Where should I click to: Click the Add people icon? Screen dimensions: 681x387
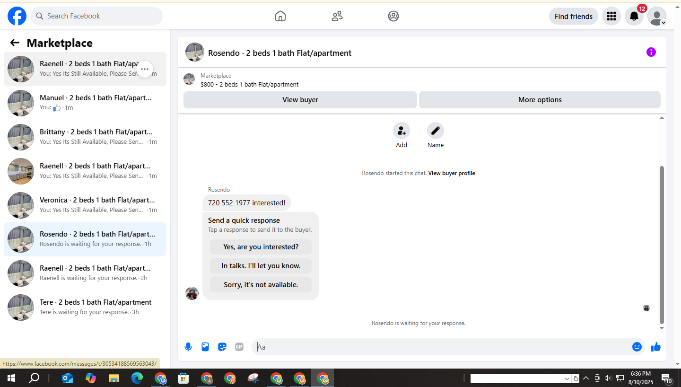402,131
